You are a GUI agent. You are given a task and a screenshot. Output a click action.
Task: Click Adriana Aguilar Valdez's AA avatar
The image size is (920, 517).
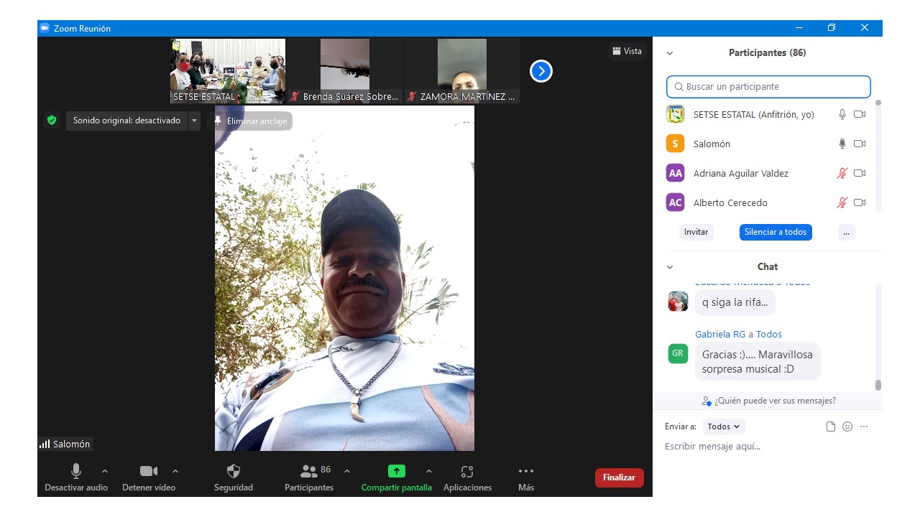[675, 173]
